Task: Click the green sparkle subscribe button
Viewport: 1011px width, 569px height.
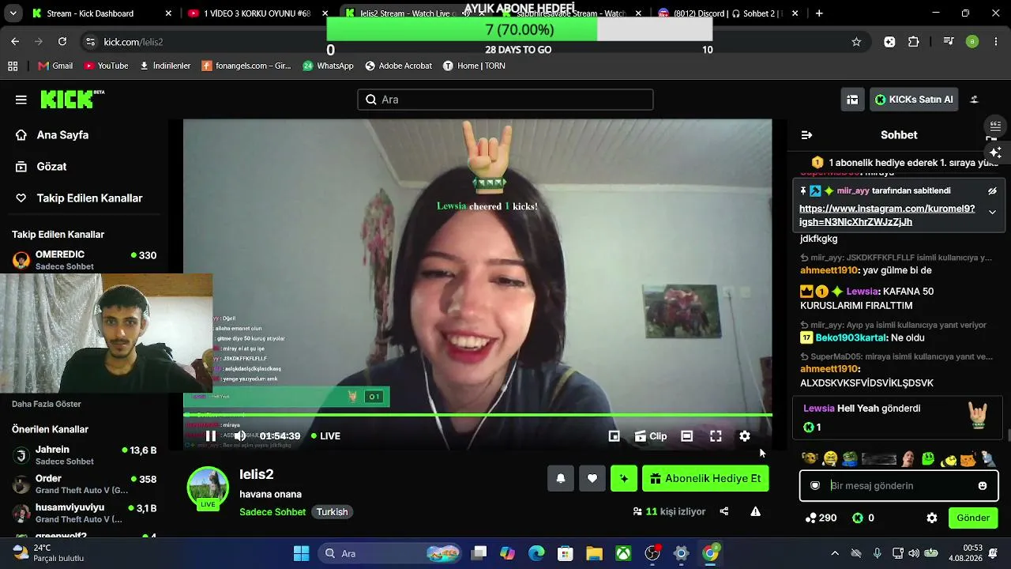Action: 624,478
